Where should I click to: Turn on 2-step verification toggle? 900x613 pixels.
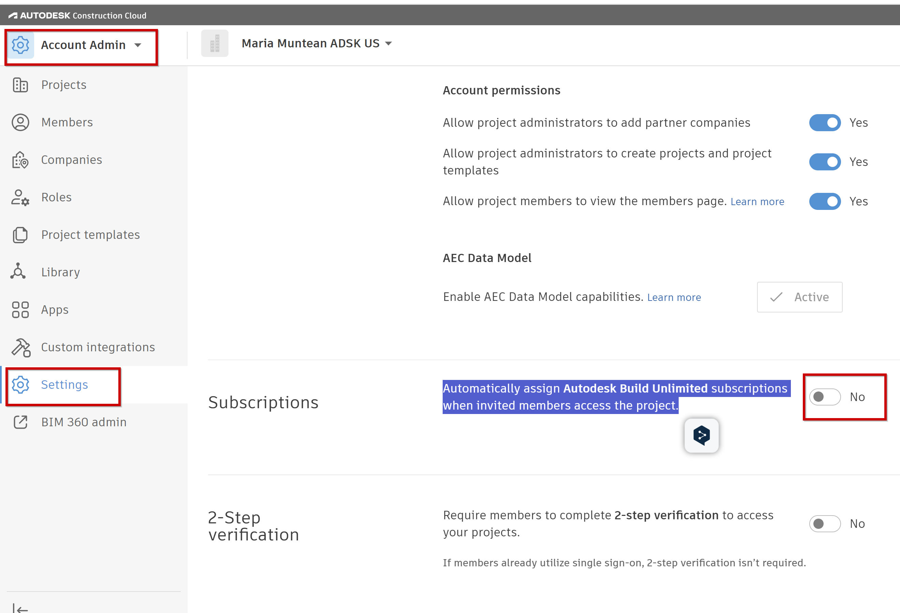(825, 524)
